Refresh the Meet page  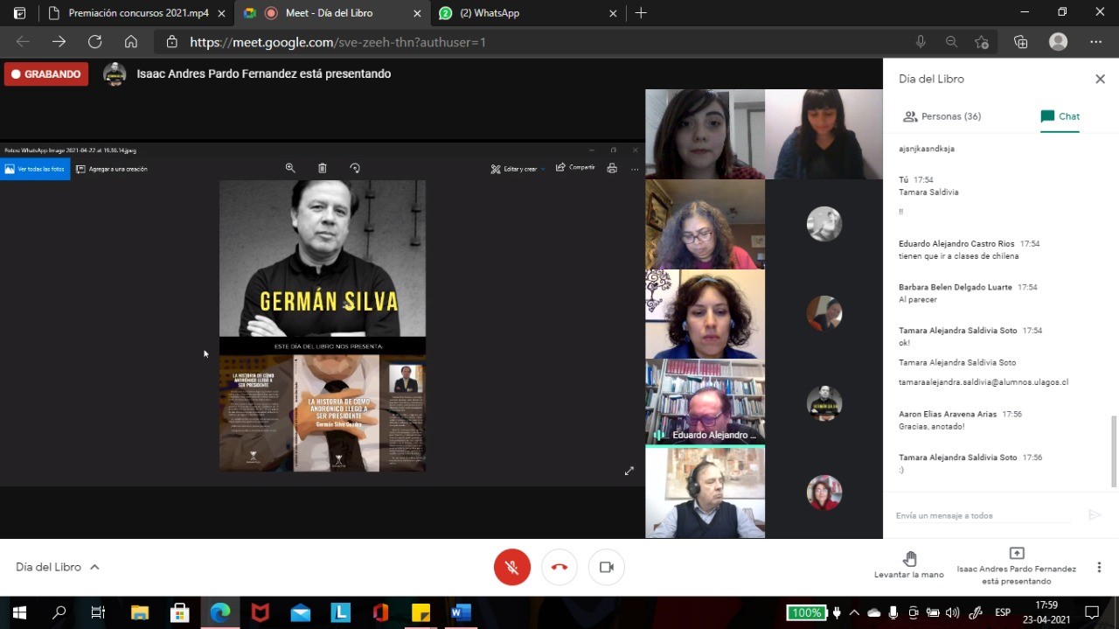coord(94,41)
